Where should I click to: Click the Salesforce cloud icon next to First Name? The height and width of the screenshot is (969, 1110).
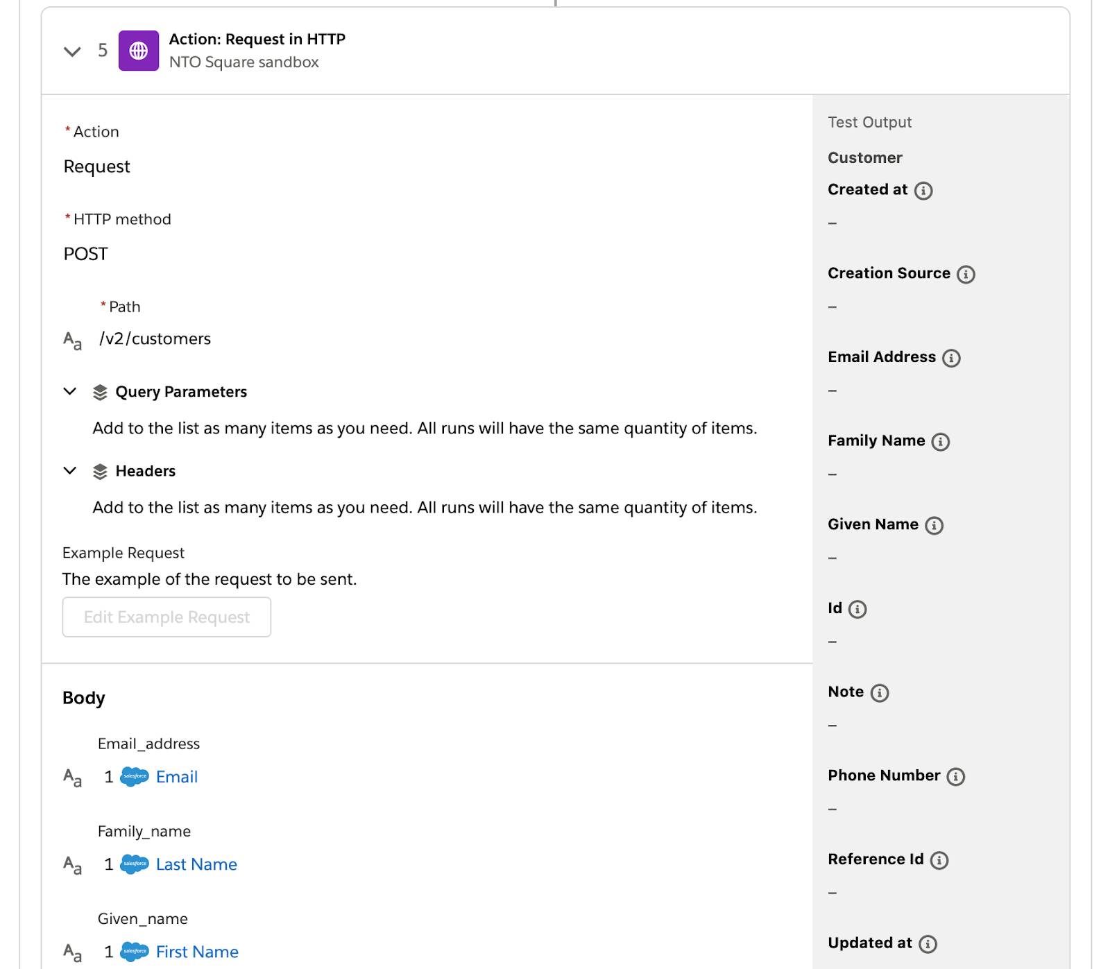click(x=135, y=951)
